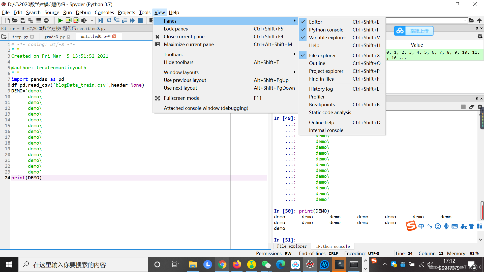Enable the Outline pane item
The width and height of the screenshot is (484, 272).
pos(342,63)
